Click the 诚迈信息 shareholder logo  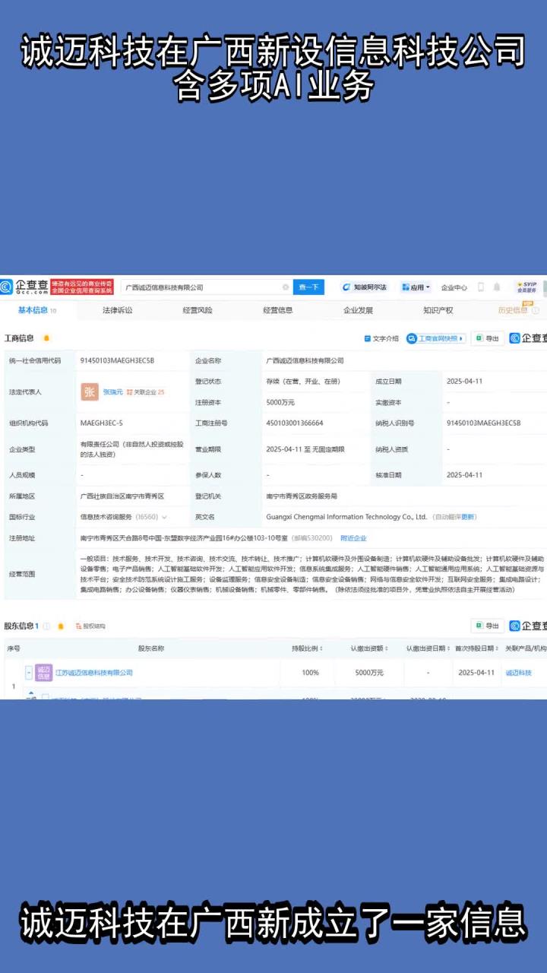click(x=43, y=673)
